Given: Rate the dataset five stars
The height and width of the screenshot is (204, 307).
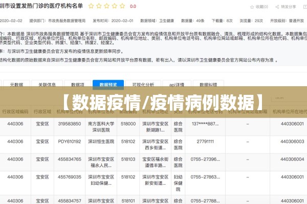Looking at the screenshot, I should coord(122,6).
